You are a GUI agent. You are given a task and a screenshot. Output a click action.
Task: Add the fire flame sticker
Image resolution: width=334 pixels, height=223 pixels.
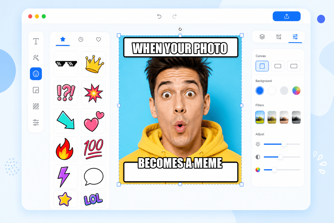pyautogui.click(x=66, y=149)
